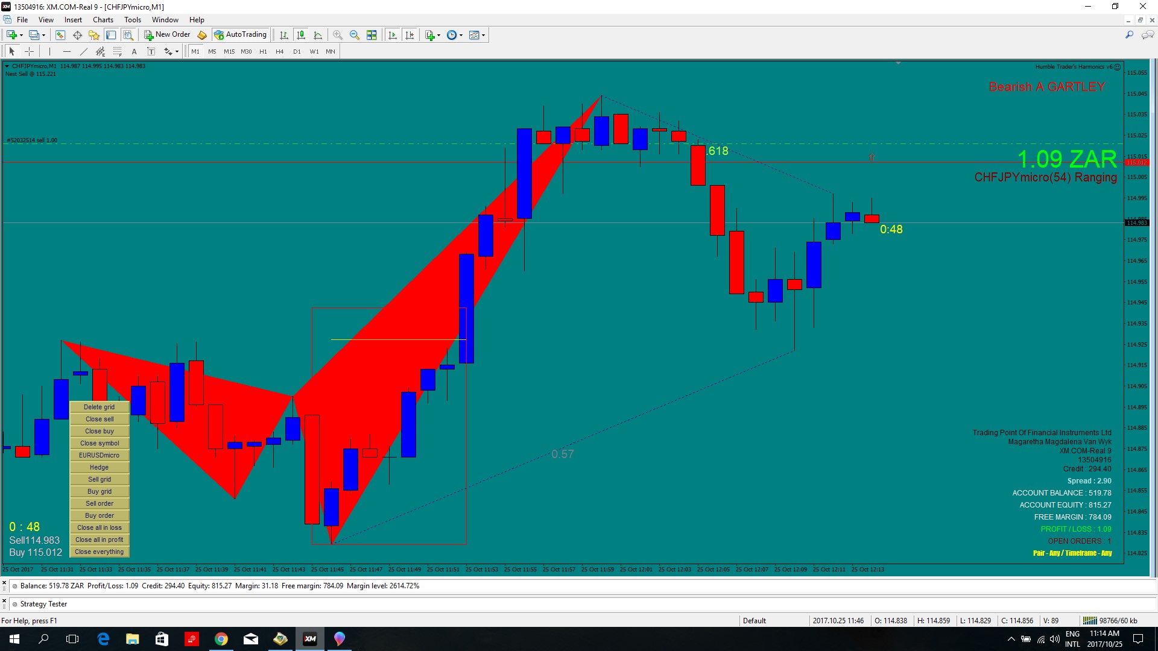Switch to line chart display

318,35
